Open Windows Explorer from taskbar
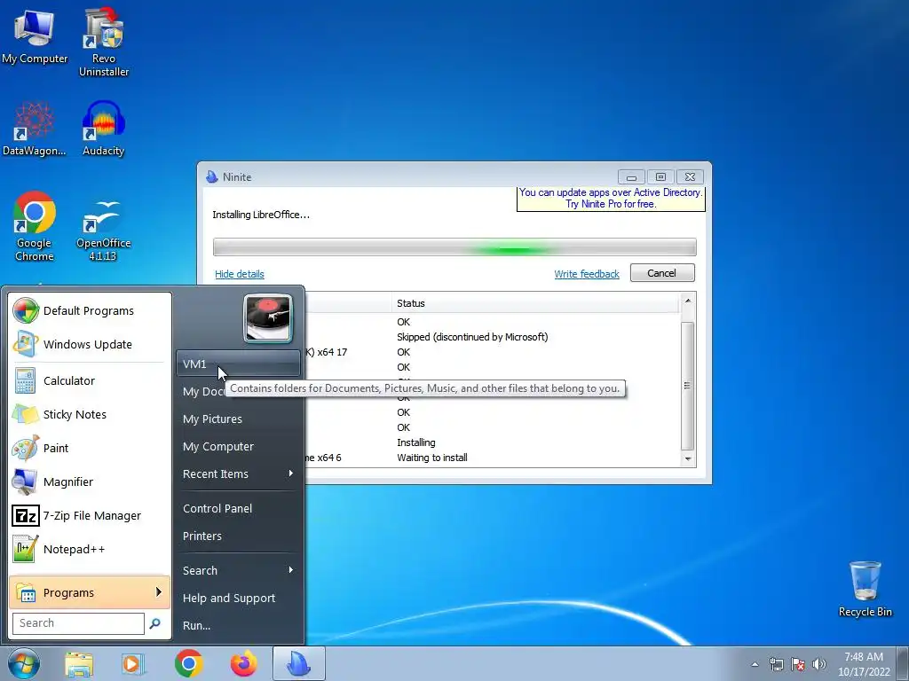The width and height of the screenshot is (909, 681). coord(79,663)
